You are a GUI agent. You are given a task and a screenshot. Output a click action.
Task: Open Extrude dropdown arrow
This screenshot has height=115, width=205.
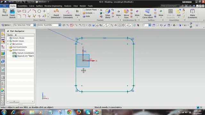[x=94, y=13]
